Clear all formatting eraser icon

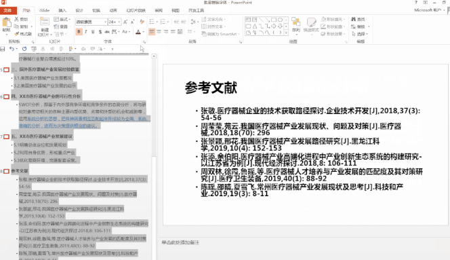click(142, 22)
